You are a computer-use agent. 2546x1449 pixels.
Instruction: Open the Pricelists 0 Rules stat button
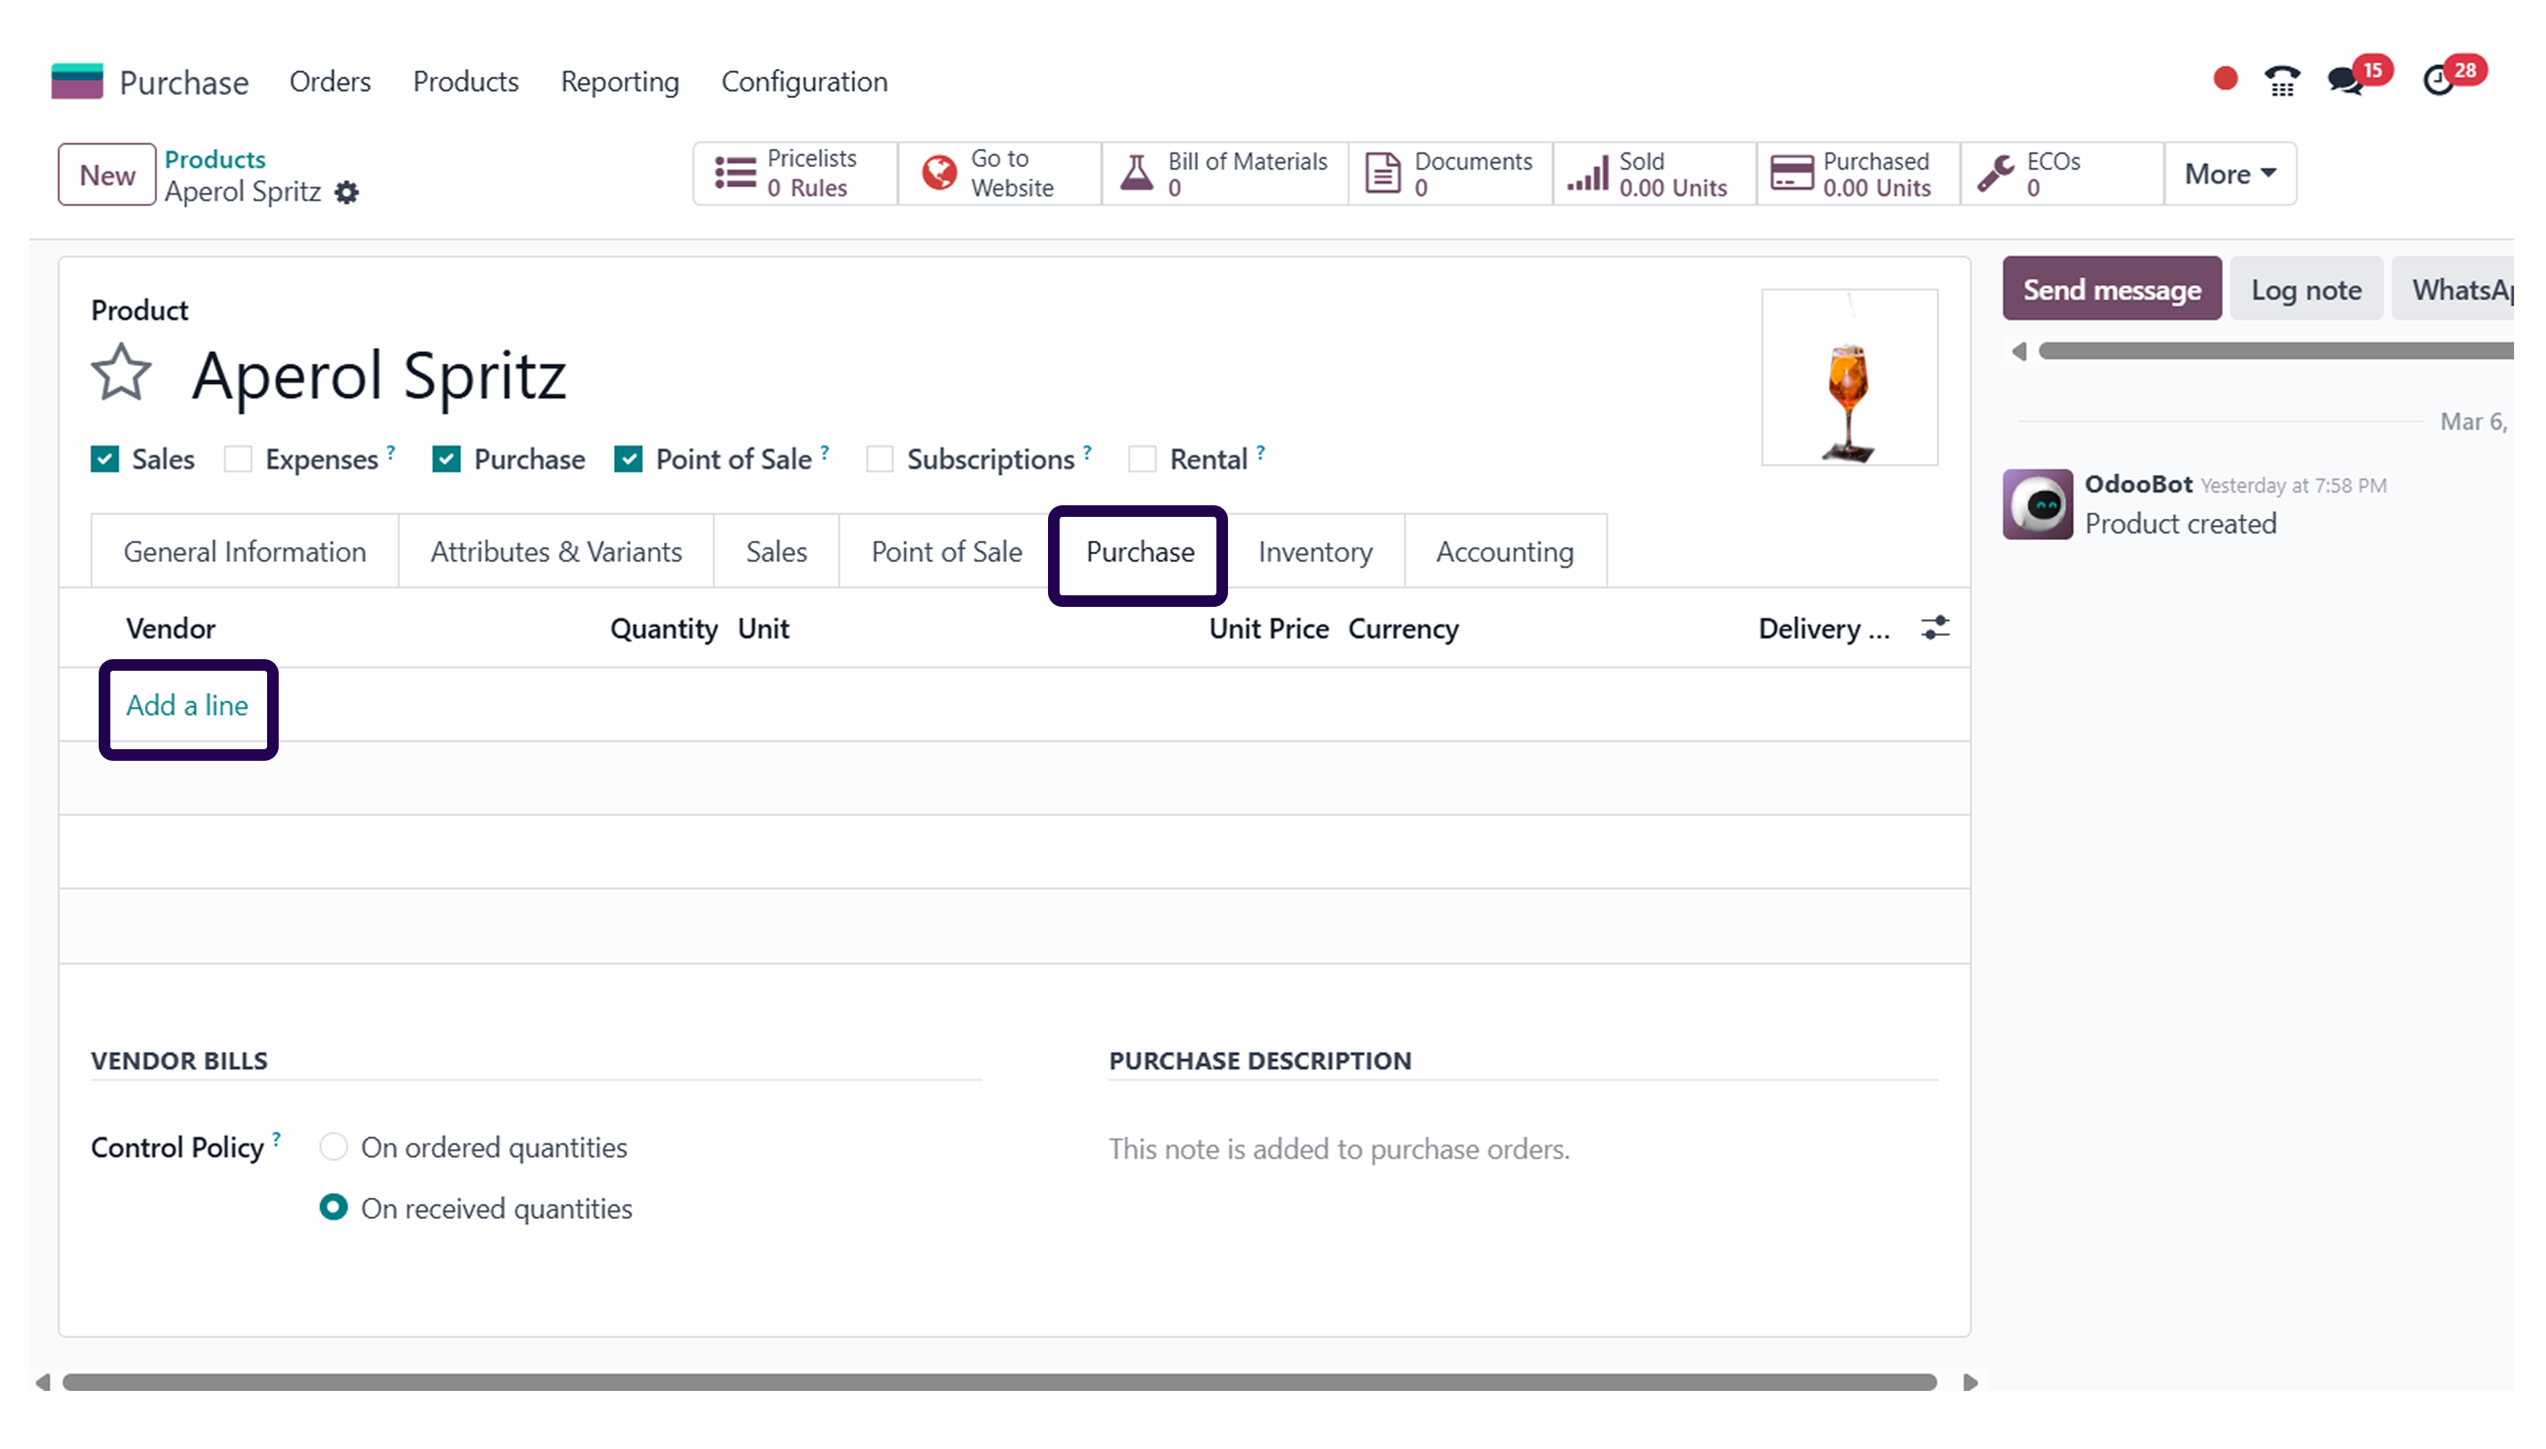pyautogui.click(x=795, y=174)
